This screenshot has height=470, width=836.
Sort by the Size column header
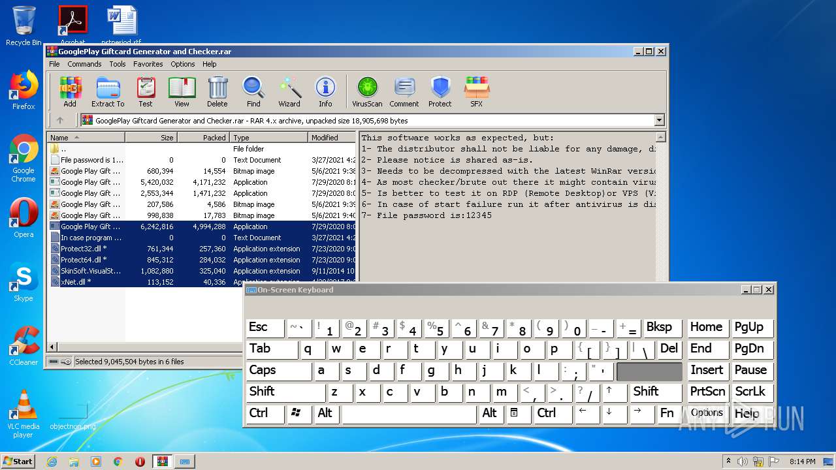click(x=151, y=138)
